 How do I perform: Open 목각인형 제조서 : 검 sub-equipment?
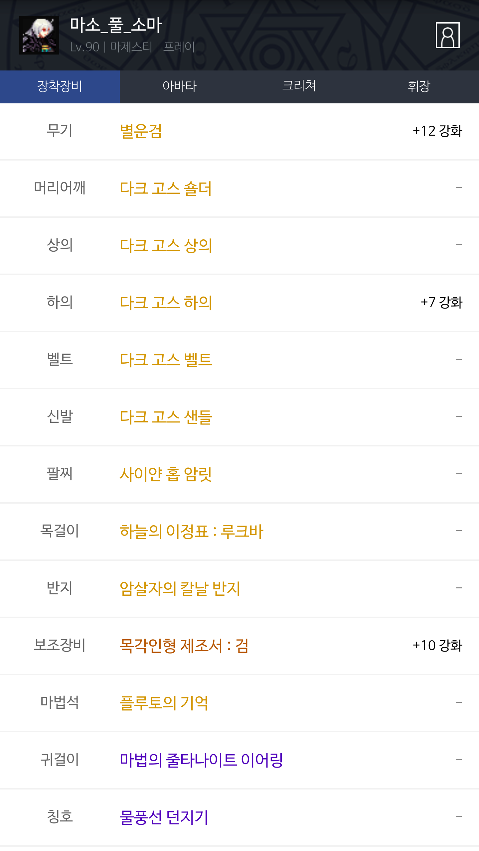(x=184, y=646)
